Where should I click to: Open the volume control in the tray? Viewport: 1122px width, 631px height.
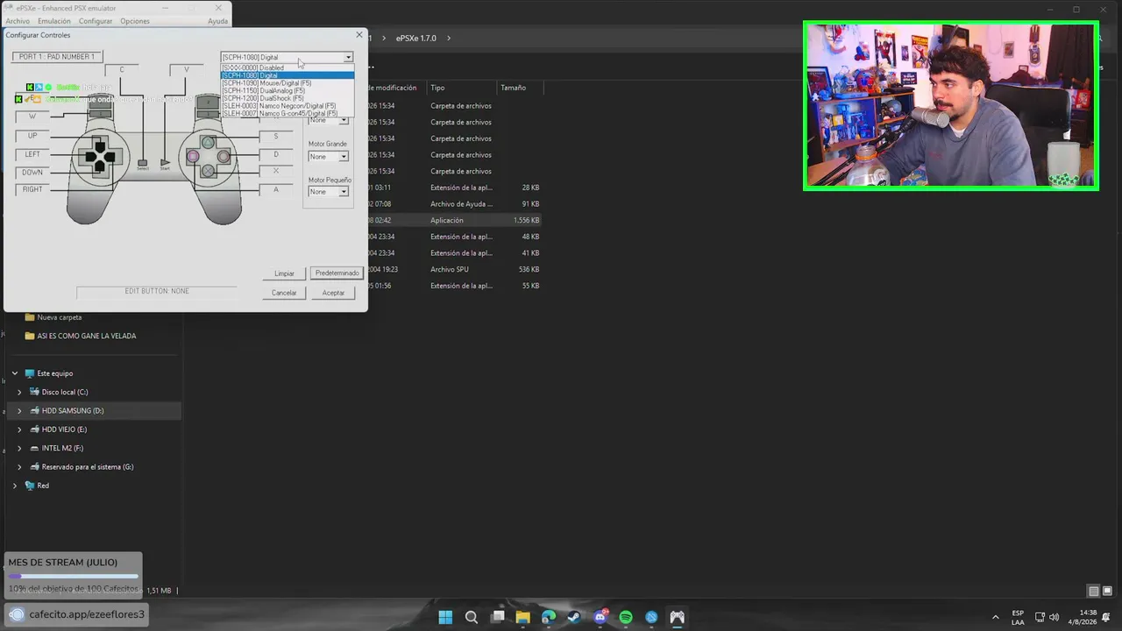pos(1055,617)
